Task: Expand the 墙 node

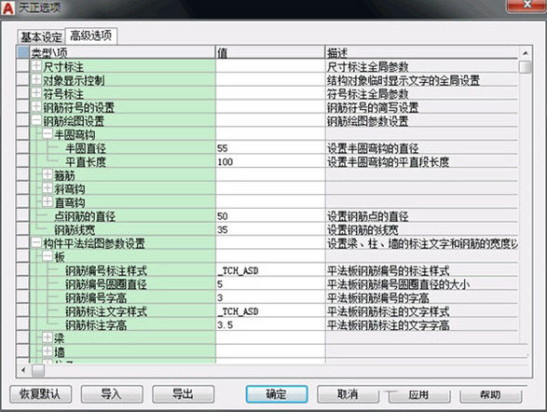Action: [48, 351]
